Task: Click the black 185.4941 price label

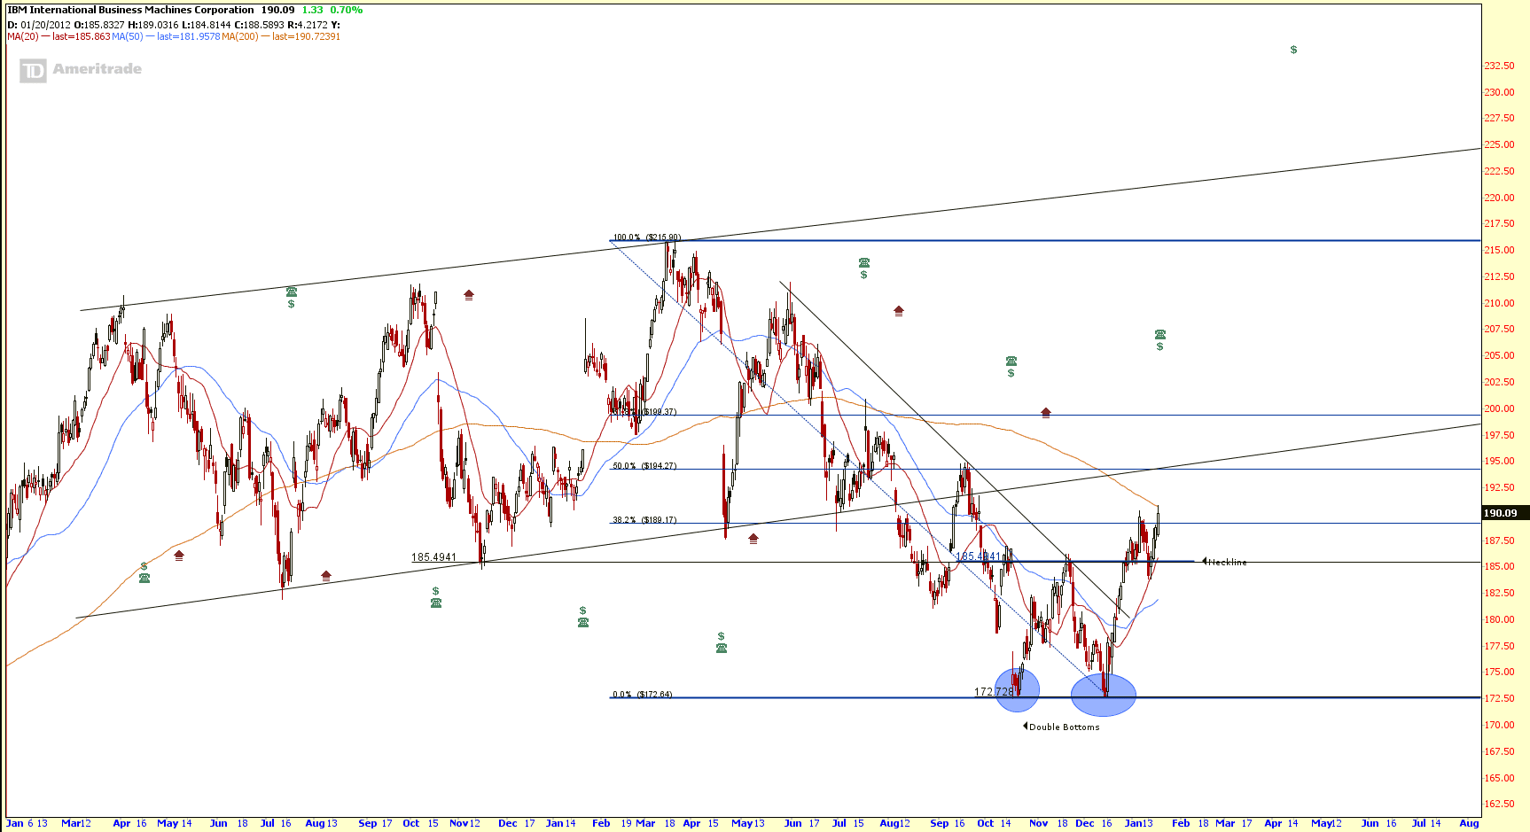Action: point(433,557)
